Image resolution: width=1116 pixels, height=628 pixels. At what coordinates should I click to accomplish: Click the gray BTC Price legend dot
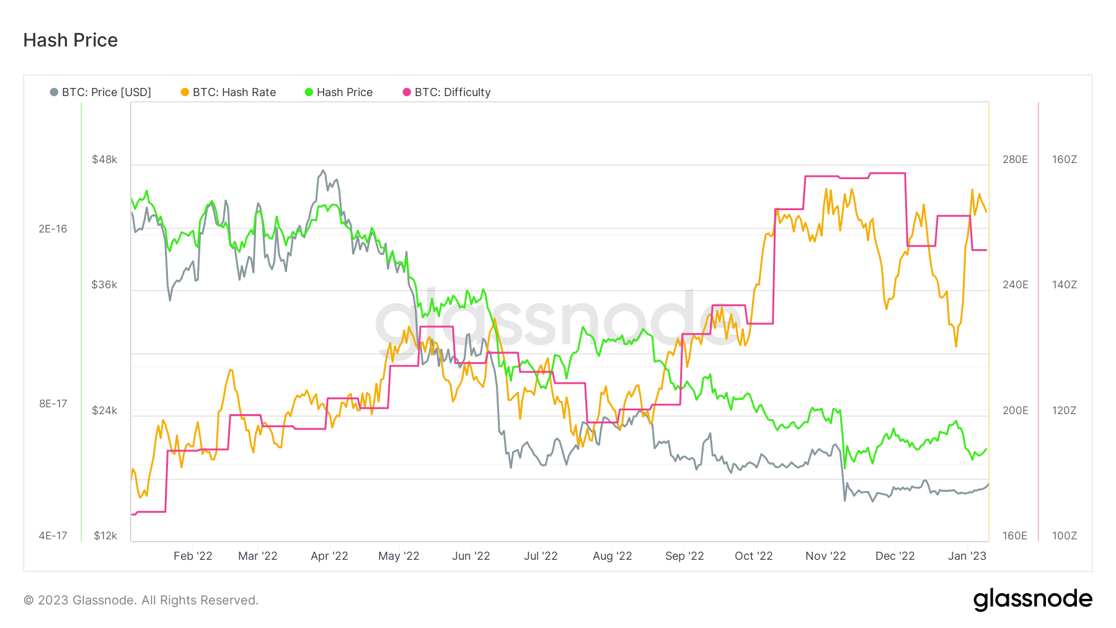point(54,92)
